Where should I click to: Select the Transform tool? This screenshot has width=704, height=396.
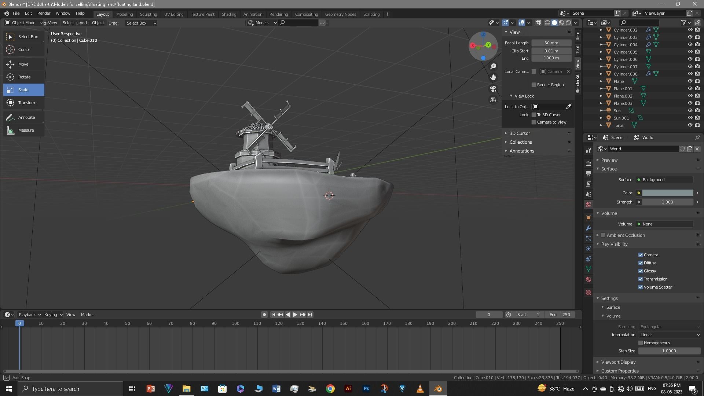tap(24, 103)
